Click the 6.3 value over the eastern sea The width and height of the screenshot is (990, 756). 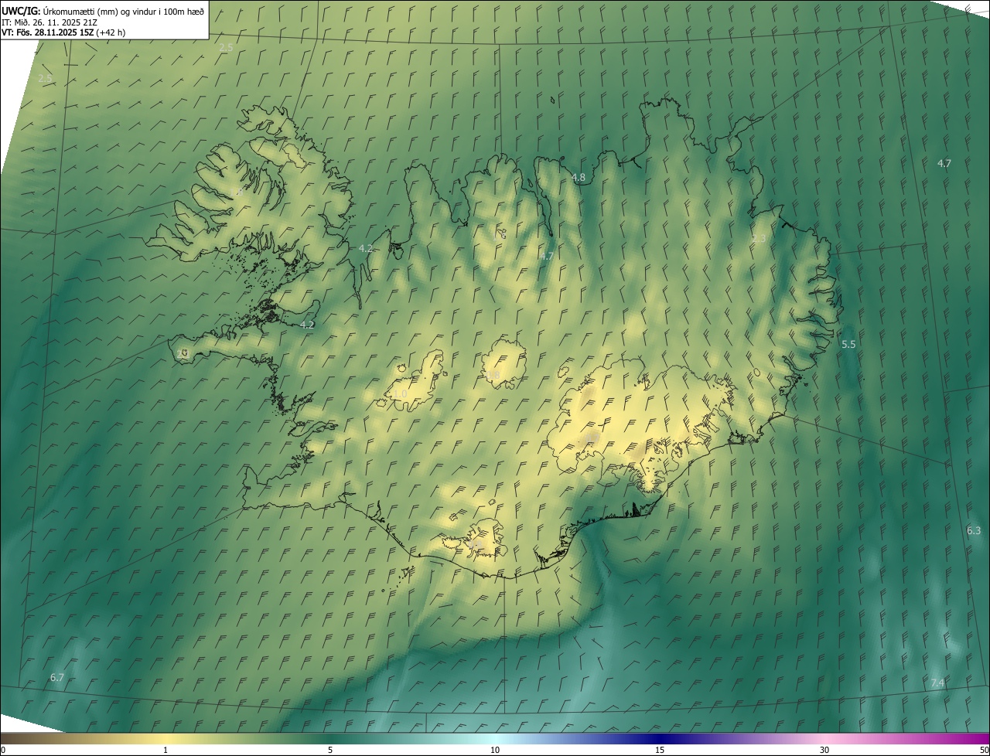coord(974,531)
